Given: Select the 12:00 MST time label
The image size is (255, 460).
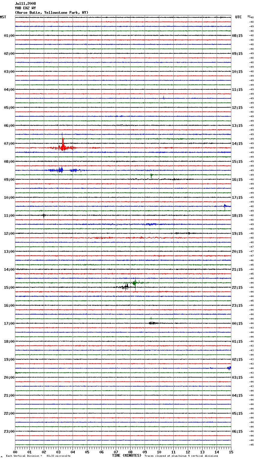Looking at the screenshot, I should click(x=9, y=234).
